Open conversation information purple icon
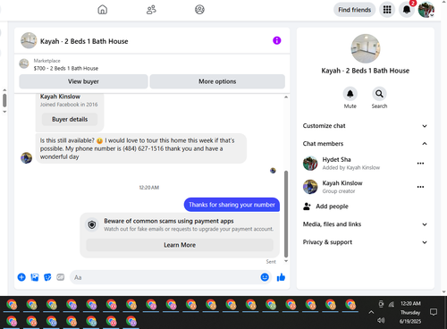Viewport: 447px width, 329px height. (277, 40)
